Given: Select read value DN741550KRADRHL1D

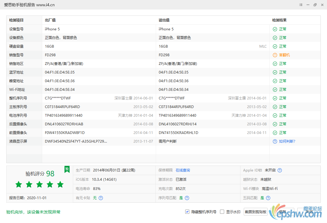Looking at the screenshot, I should click(x=178, y=133).
